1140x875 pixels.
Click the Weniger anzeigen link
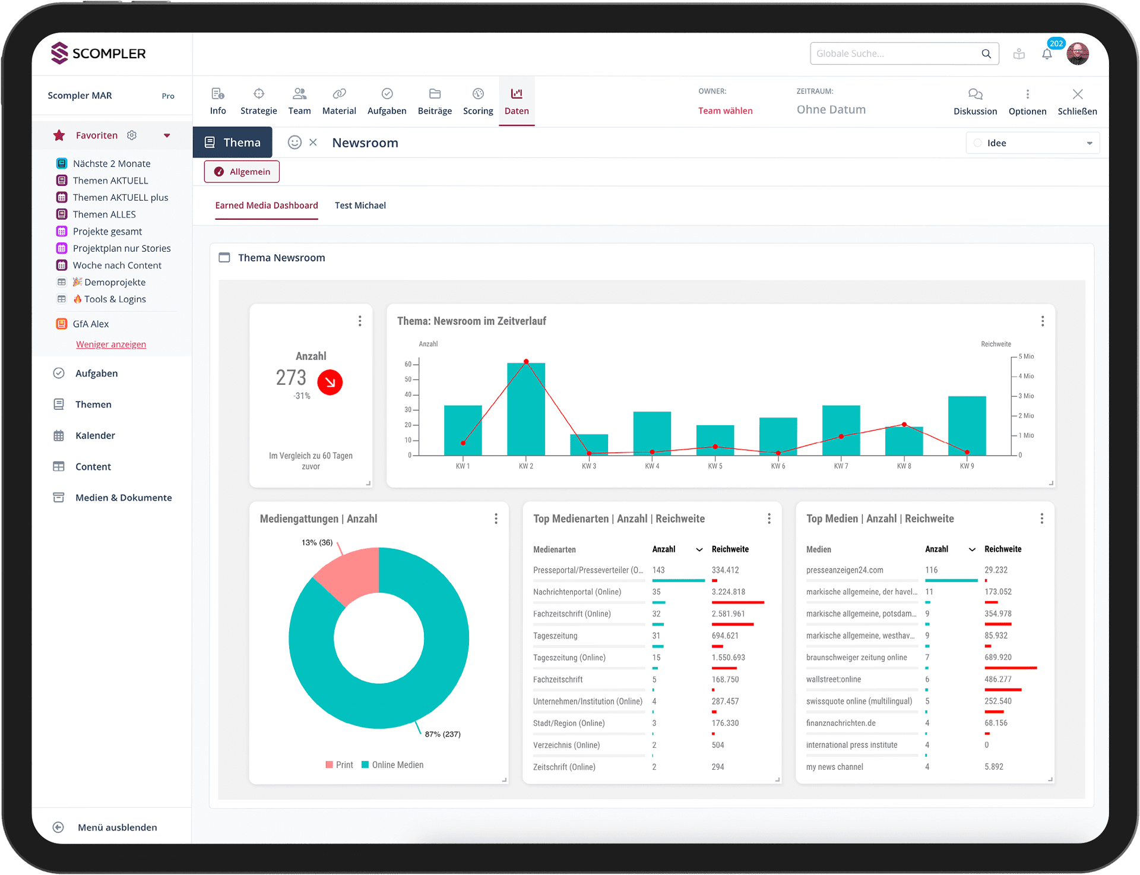(x=111, y=344)
